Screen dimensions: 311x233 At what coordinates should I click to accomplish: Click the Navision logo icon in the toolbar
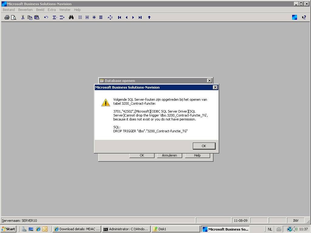[295, 17]
